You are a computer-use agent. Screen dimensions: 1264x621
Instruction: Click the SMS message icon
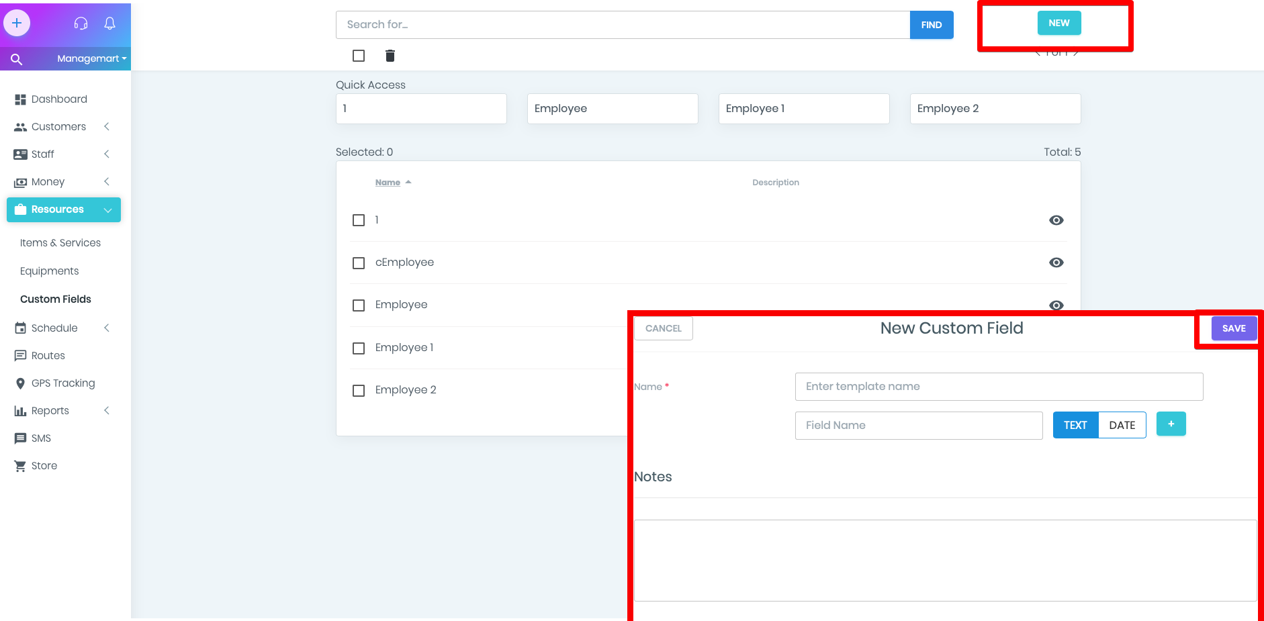click(x=20, y=438)
